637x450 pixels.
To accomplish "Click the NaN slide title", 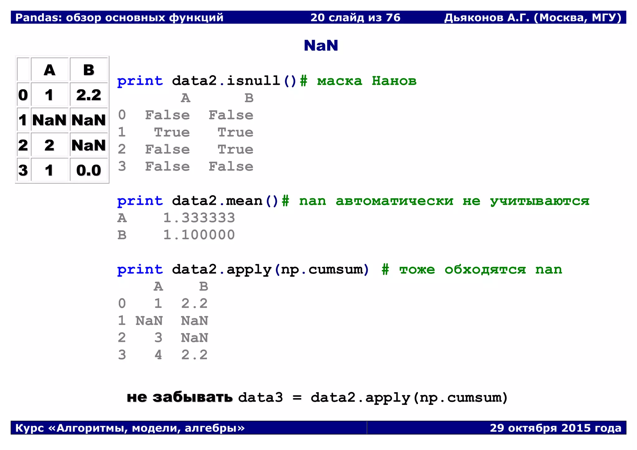I will click(321, 45).
